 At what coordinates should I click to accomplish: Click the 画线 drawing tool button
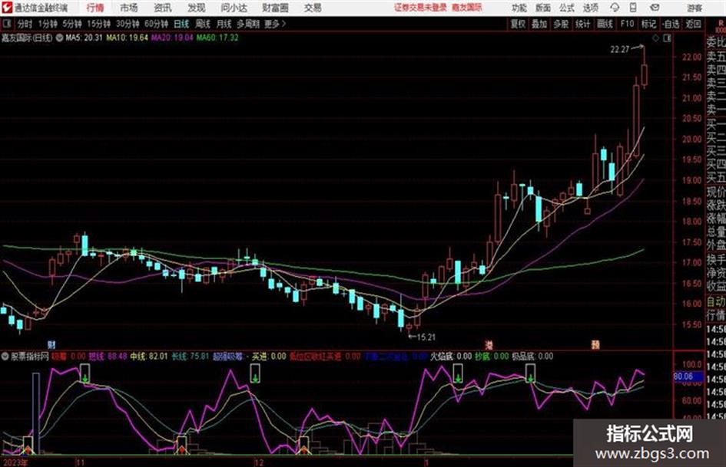(x=605, y=24)
